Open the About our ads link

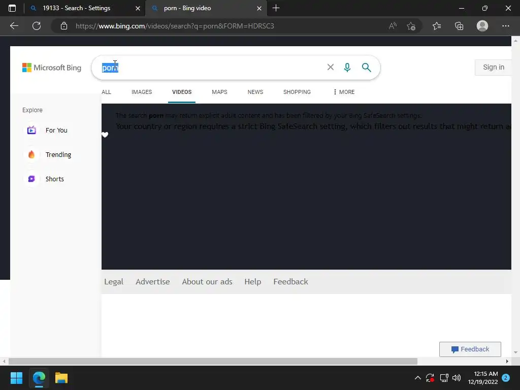pyautogui.click(x=207, y=281)
